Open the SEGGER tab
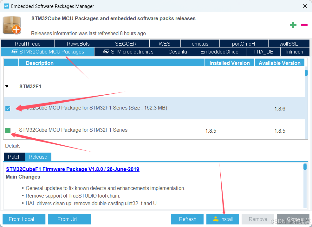 click(x=126, y=43)
